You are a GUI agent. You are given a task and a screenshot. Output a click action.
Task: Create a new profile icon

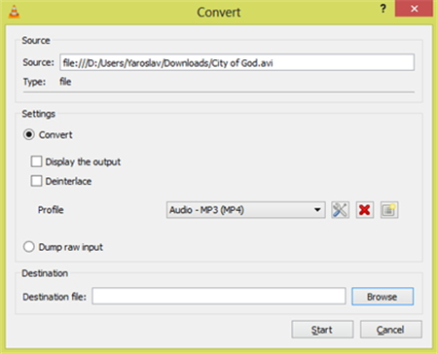[389, 210]
